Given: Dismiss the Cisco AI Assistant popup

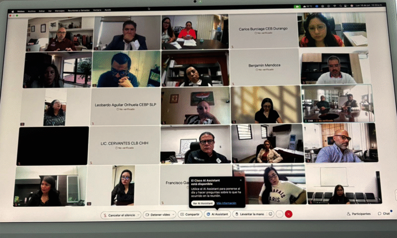Looking at the screenshot, I should point(240,180).
